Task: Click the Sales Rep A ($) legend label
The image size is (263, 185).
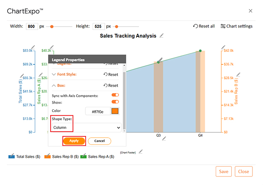Action: click(x=101, y=157)
